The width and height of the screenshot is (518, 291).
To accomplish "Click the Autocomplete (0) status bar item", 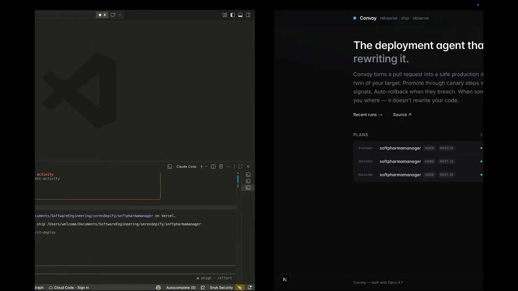I will (x=181, y=287).
